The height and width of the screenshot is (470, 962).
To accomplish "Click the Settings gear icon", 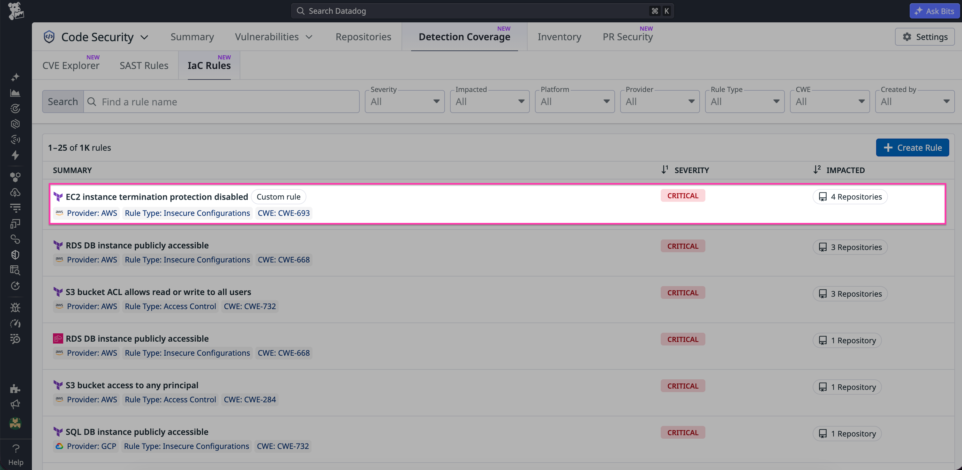I will 907,37.
